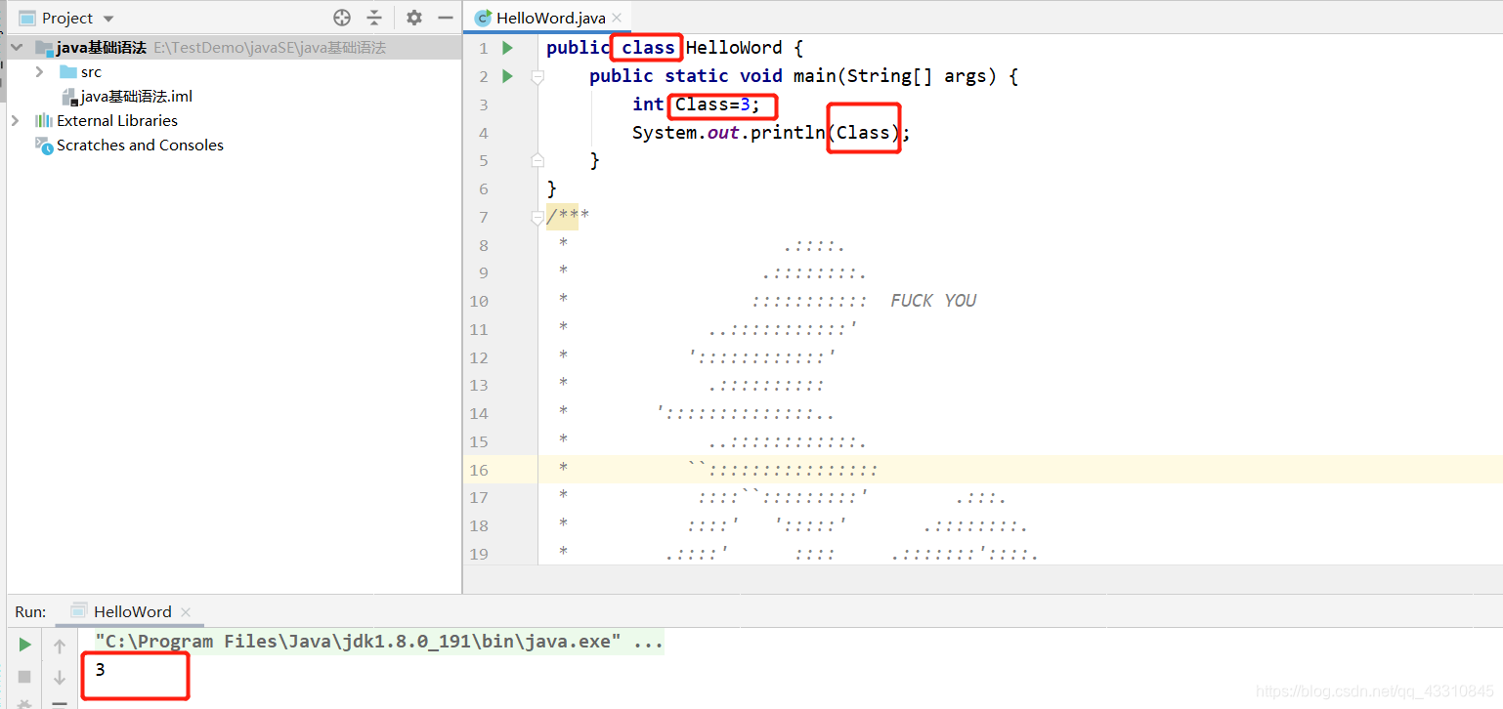
Task: Open Project panel settings gear
Action: (414, 18)
